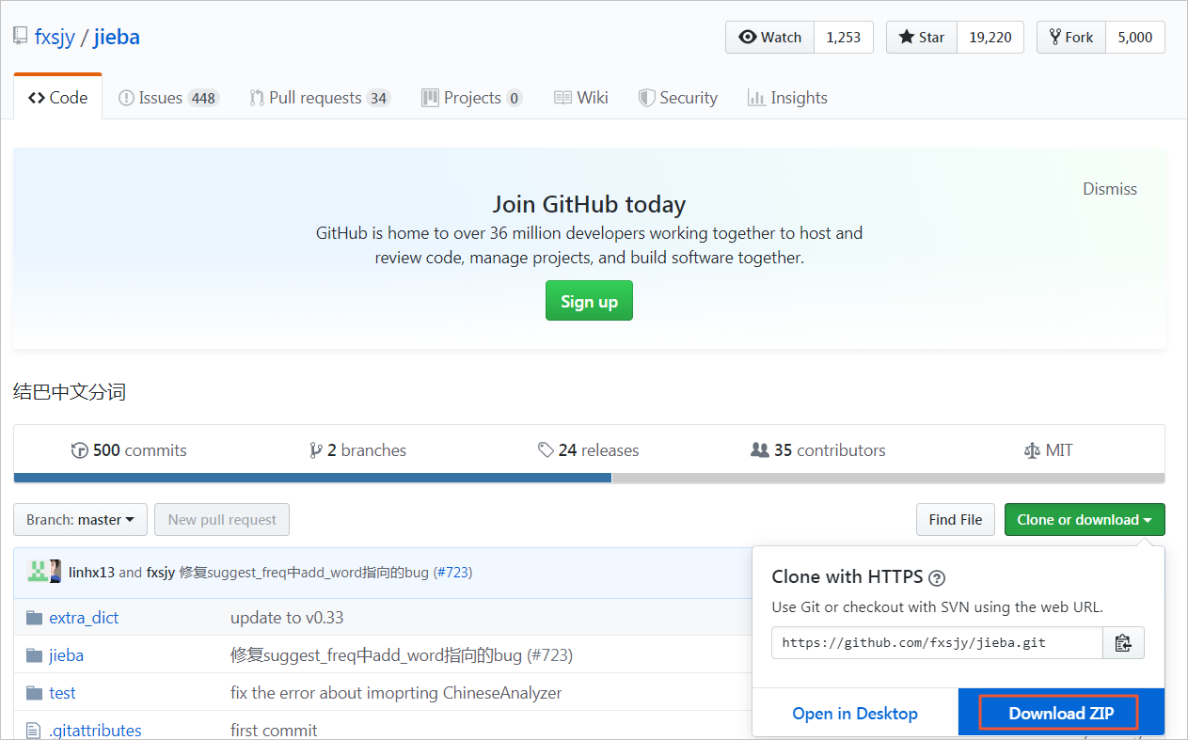Open the 'update to v0.33' commit message
This screenshot has height=740, width=1188.
click(287, 618)
